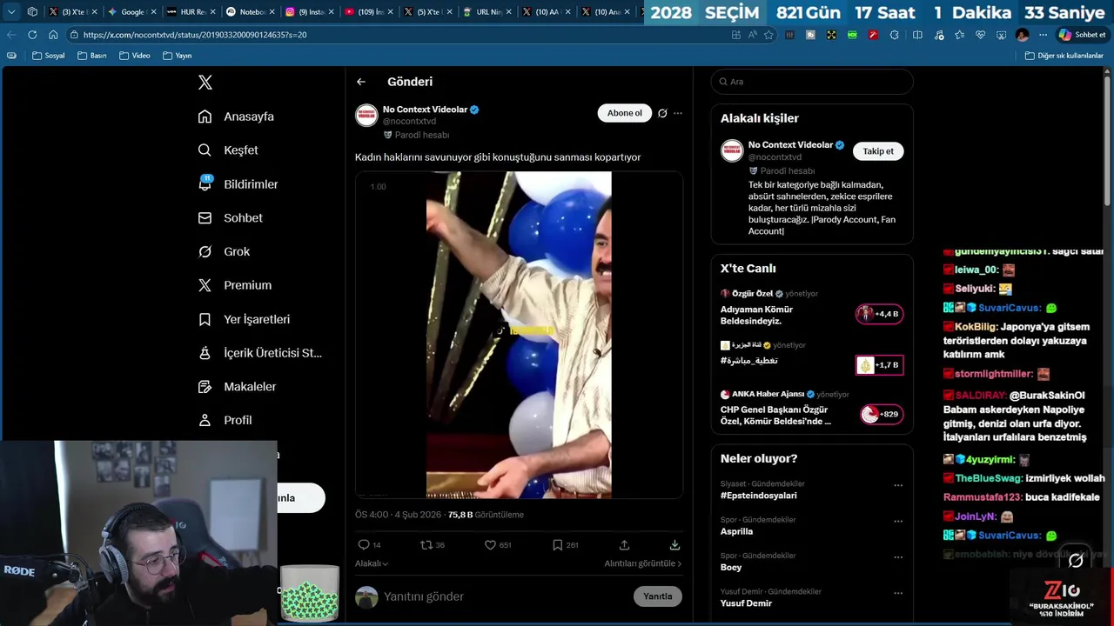Click the Sohbet et Copilot button

pos(1082,35)
